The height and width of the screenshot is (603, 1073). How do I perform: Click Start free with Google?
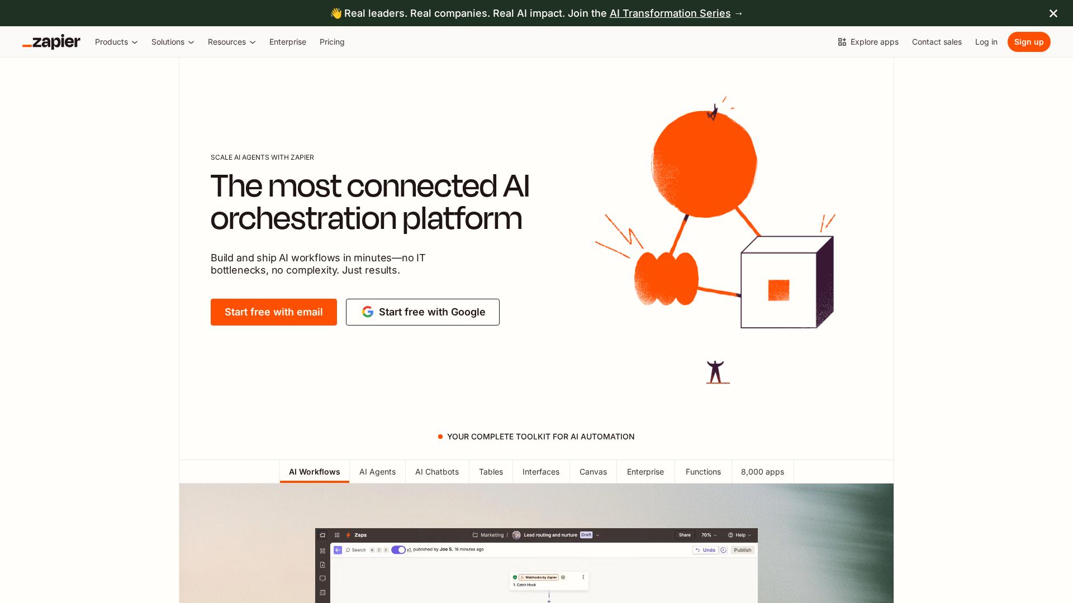422,312
